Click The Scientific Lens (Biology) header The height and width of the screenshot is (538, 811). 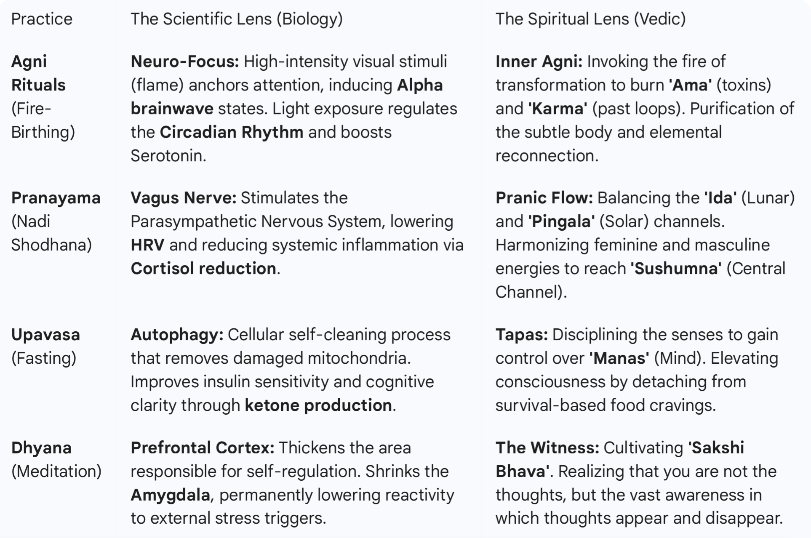(237, 19)
